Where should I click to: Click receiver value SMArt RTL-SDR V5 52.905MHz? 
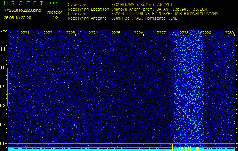147,14
